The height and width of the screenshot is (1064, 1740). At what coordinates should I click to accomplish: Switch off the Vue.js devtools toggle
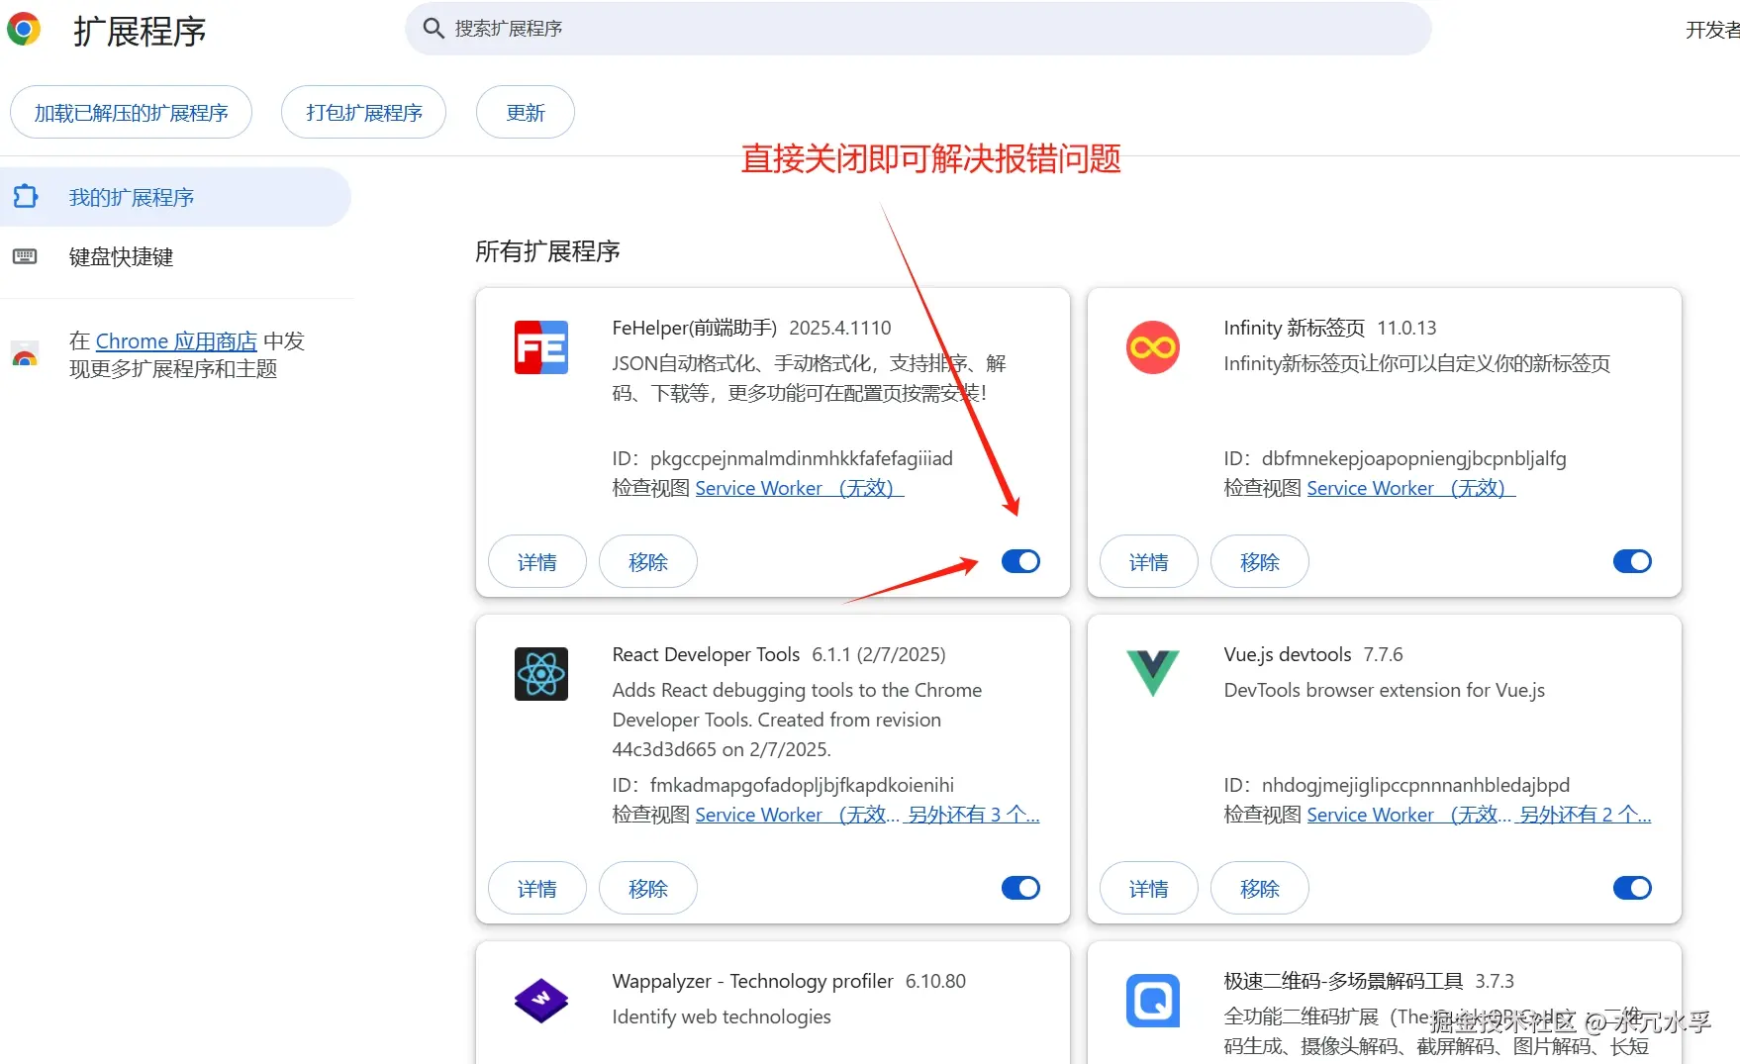(1632, 888)
